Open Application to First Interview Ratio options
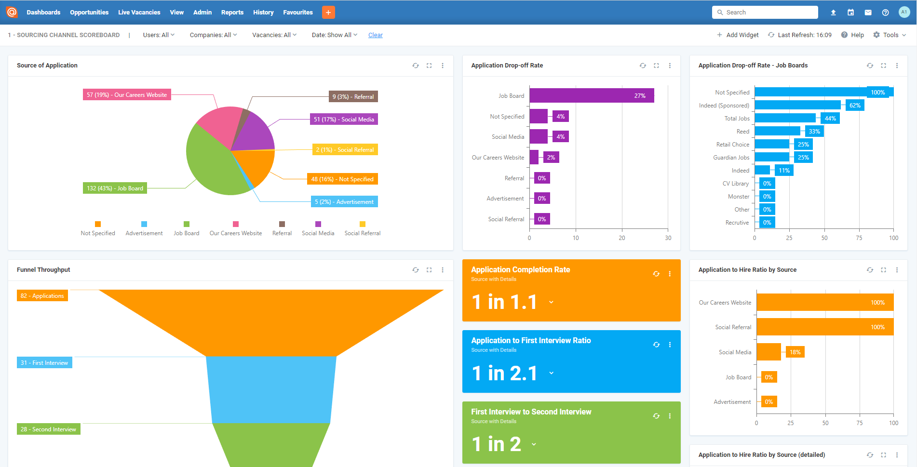 tap(670, 345)
